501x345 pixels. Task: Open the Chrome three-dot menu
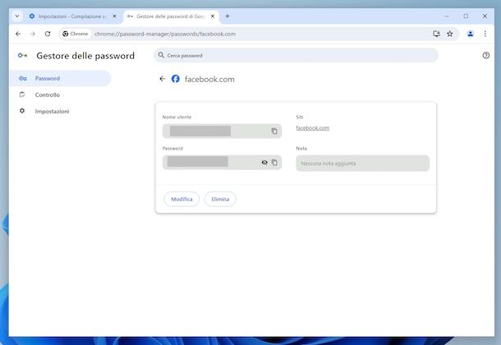coord(485,34)
